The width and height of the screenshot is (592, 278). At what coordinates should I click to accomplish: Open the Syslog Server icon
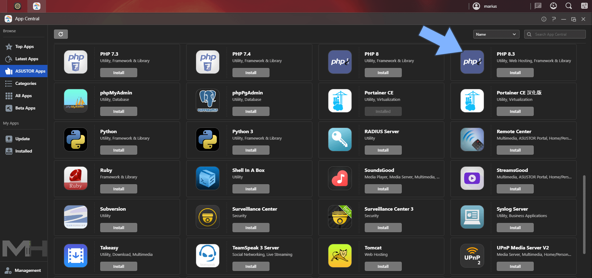coord(472,217)
